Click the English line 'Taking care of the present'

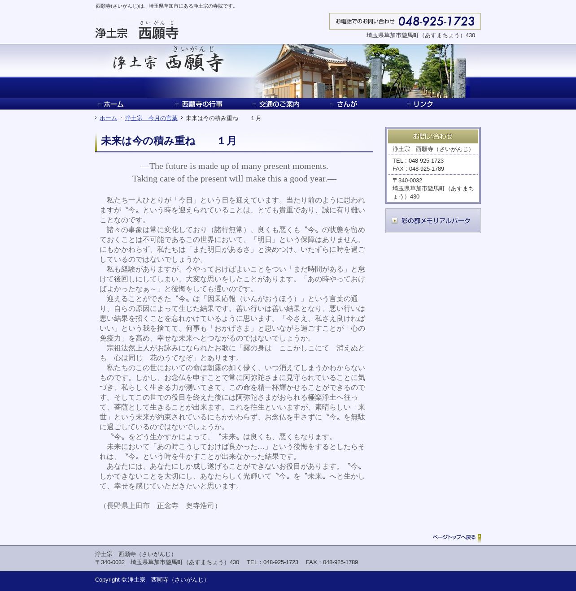tap(234, 179)
